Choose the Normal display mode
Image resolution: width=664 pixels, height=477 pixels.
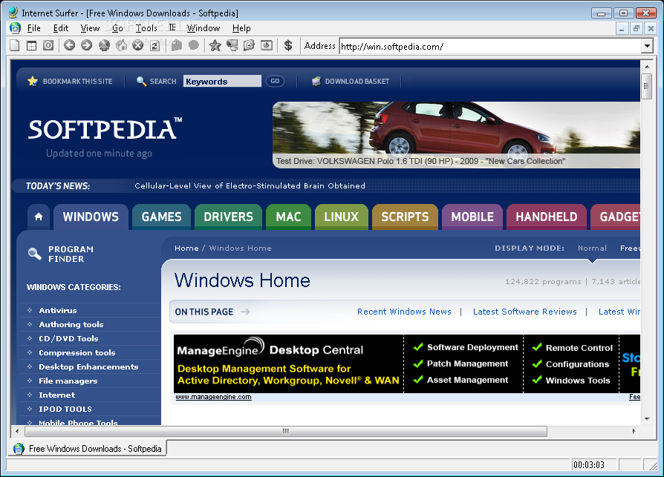coord(592,249)
